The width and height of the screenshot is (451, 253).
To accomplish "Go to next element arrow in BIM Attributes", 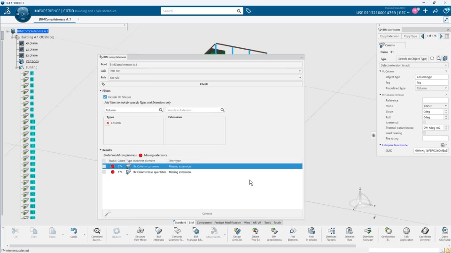I will pyautogui.click(x=441, y=36).
